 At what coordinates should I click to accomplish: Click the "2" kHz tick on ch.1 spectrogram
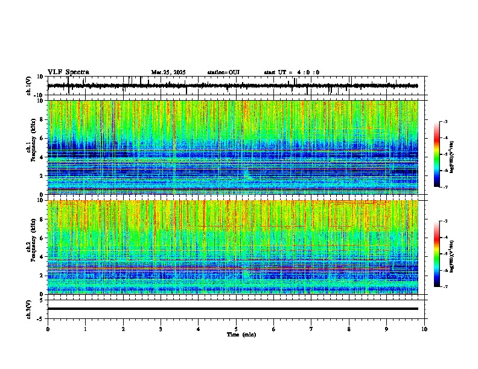point(42,175)
